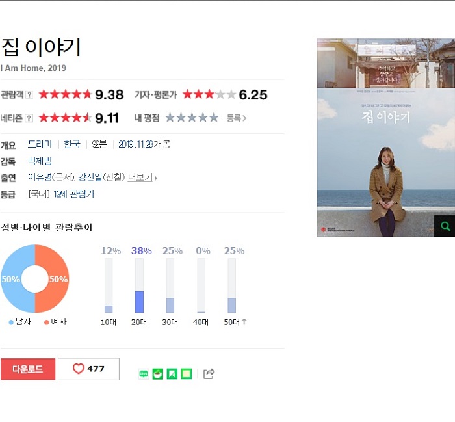Click the question mark next to 관람객
This screenshot has width=455, height=422.
coord(29,95)
